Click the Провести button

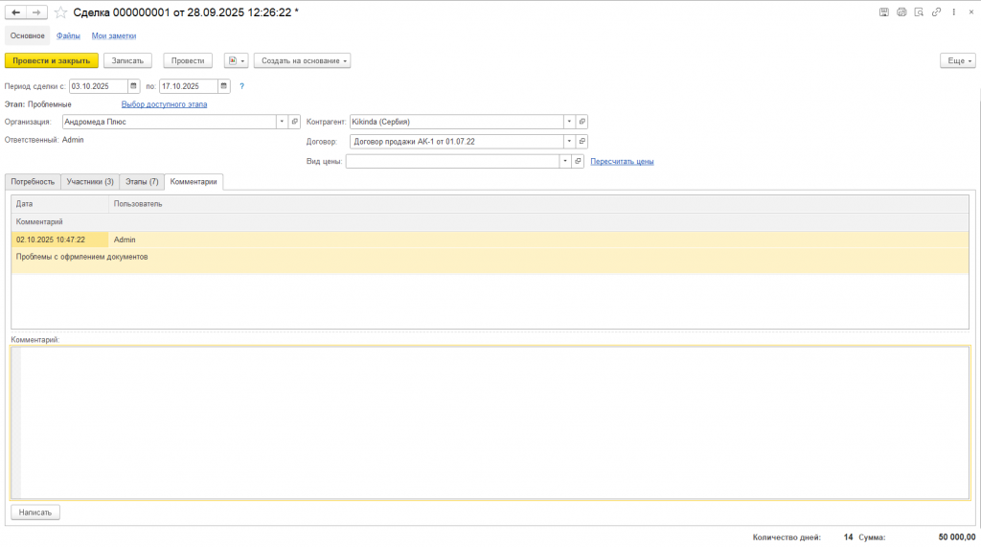click(188, 60)
